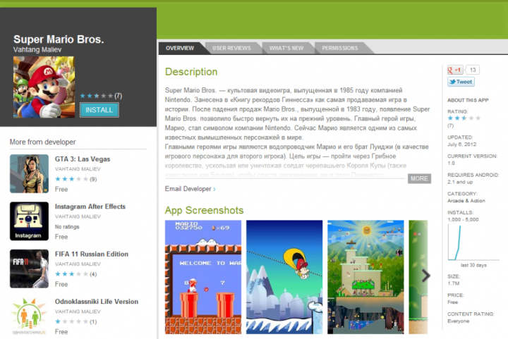Click the 'More from developer' heading
Screen dimensions: 508x339
(x=43, y=142)
